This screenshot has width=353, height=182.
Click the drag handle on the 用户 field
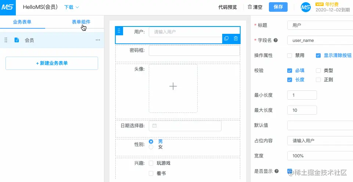(x=119, y=31)
